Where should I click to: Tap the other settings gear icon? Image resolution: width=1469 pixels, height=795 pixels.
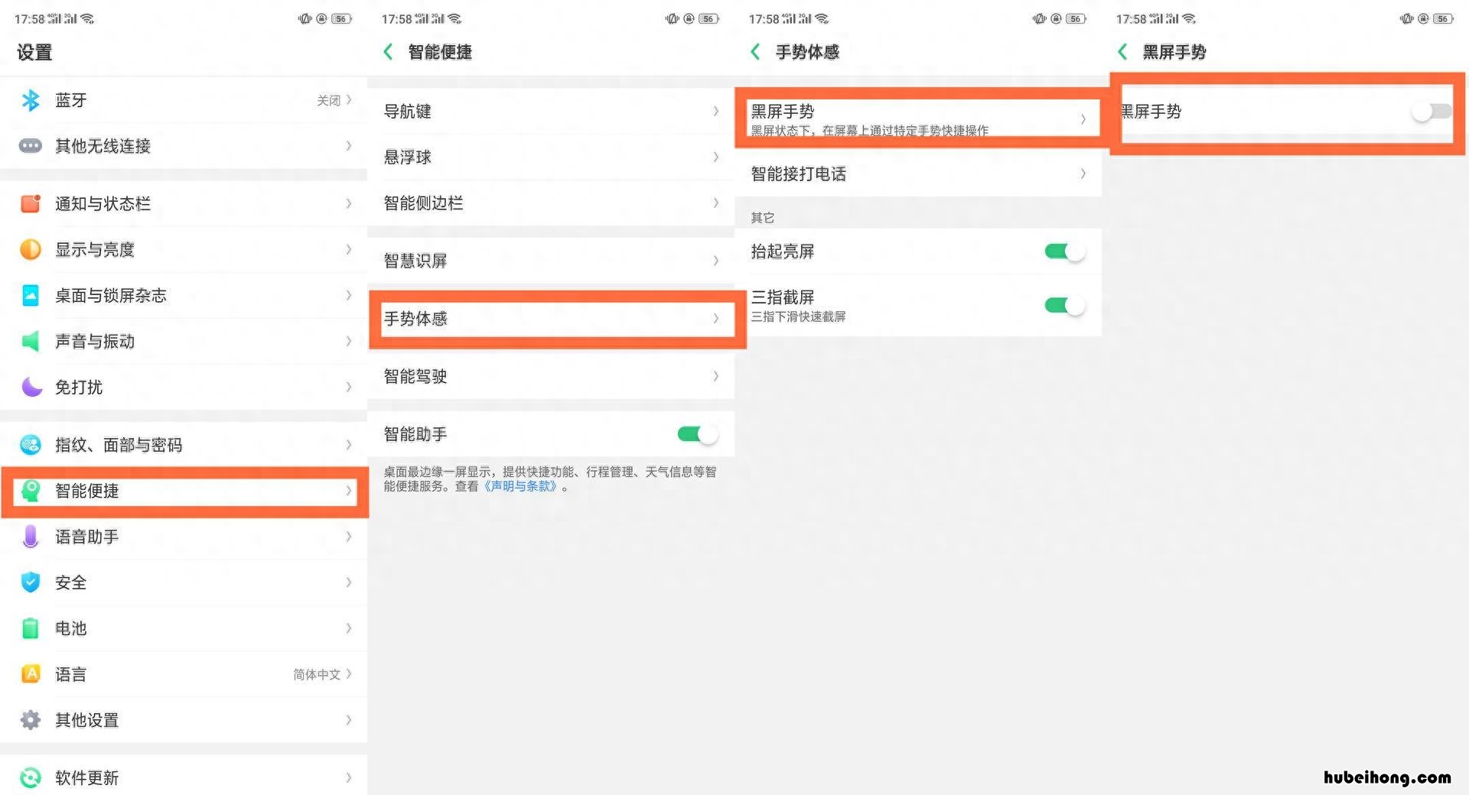tap(31, 720)
